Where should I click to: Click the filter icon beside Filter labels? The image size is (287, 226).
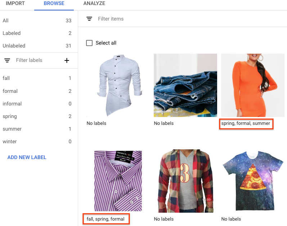pos(7,60)
